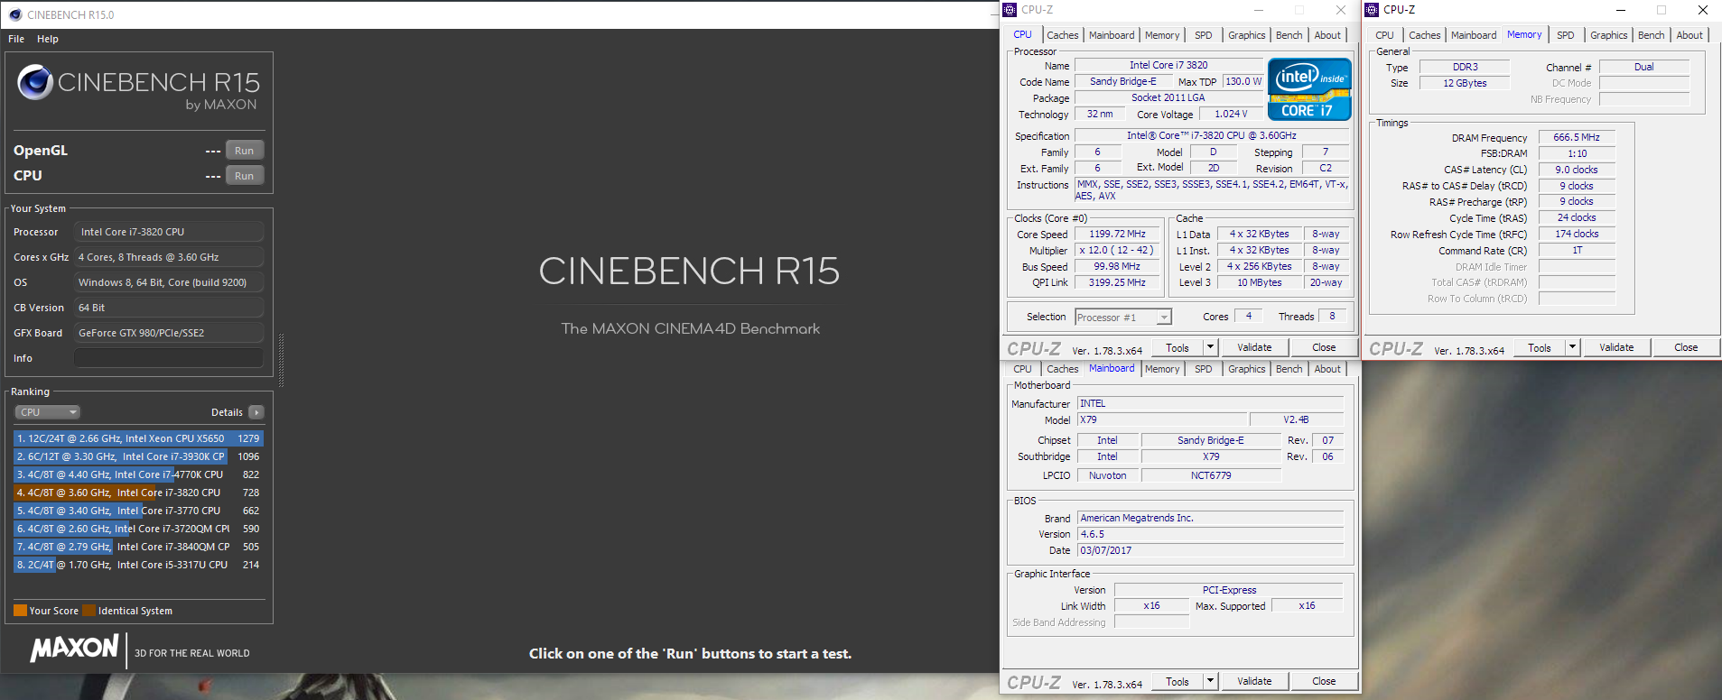Click Tools button in Memory CPU-Z window
Viewport: 1722px width, 700px height.
[1540, 347]
